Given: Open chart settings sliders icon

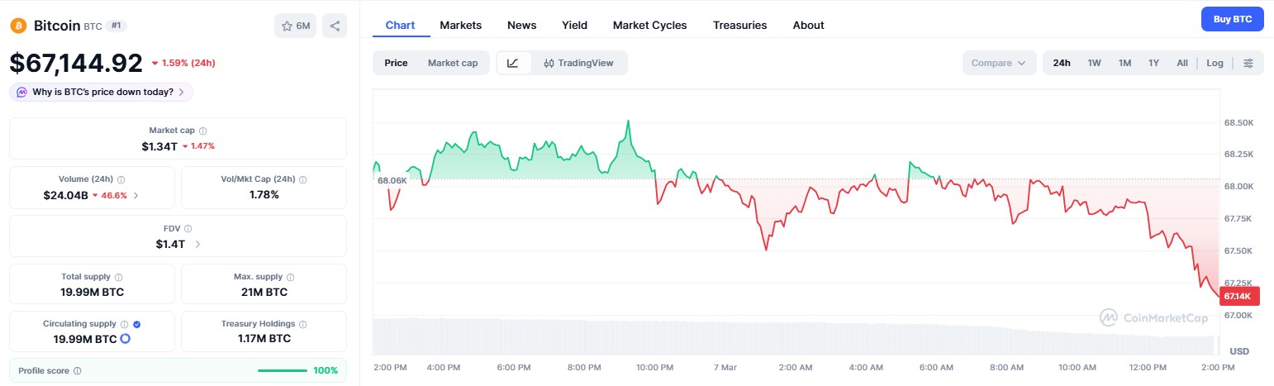Looking at the screenshot, I should point(1248,63).
